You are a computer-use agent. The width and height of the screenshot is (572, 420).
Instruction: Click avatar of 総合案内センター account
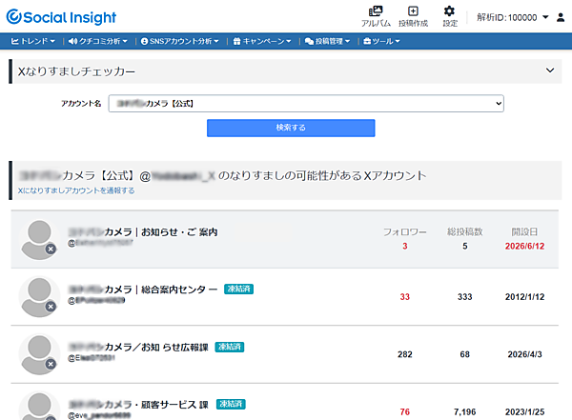[39, 297]
